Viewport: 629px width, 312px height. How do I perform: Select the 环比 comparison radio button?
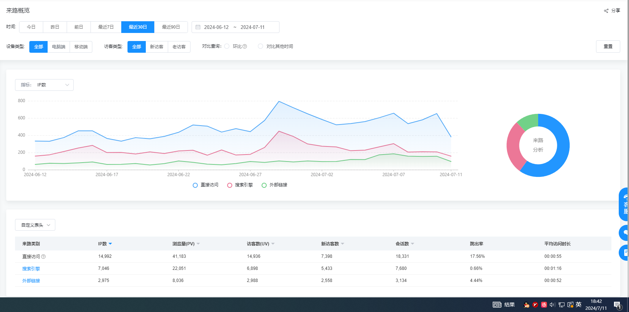pyautogui.click(x=227, y=47)
